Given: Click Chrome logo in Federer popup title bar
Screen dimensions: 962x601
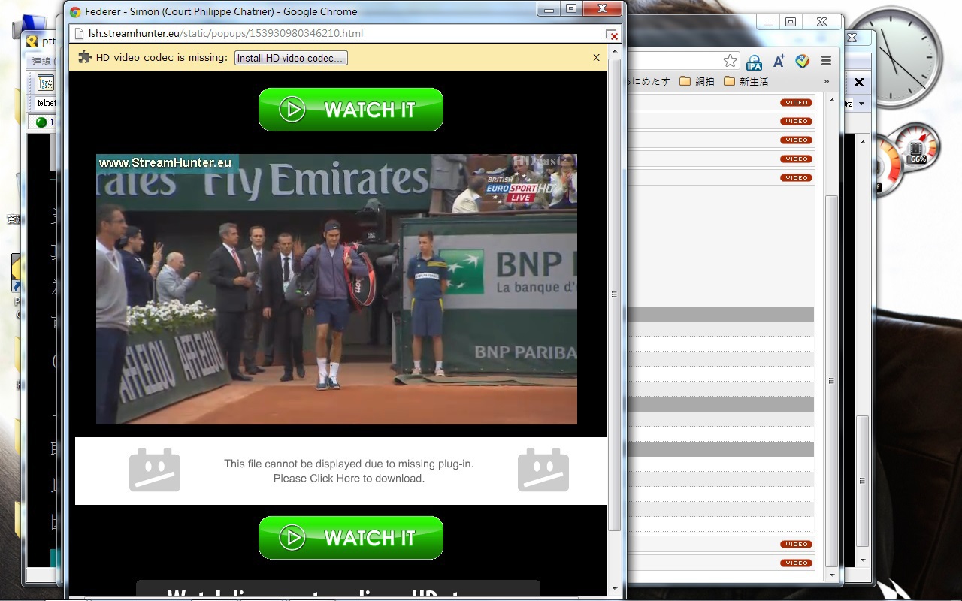Looking at the screenshot, I should [x=75, y=11].
